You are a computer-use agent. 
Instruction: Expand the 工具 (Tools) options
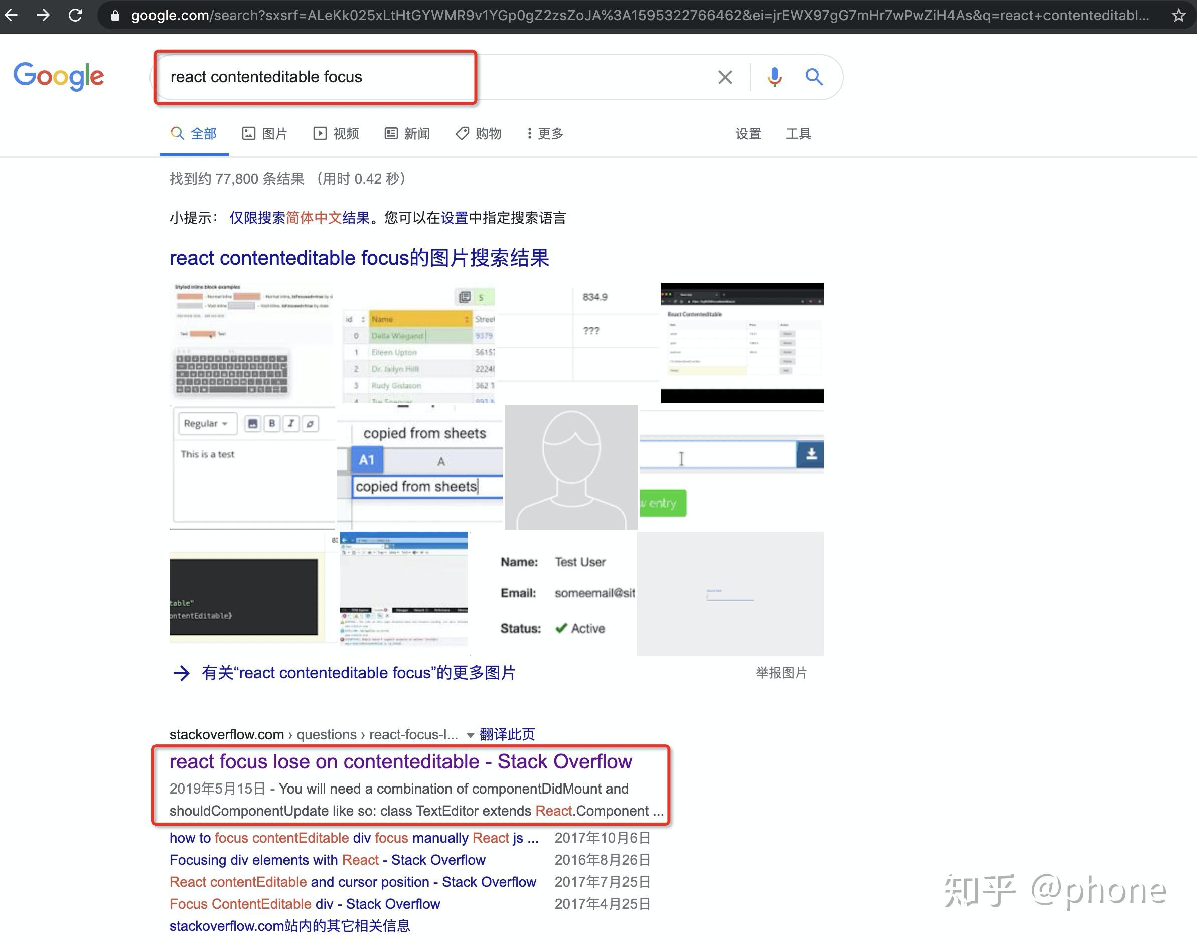[799, 133]
